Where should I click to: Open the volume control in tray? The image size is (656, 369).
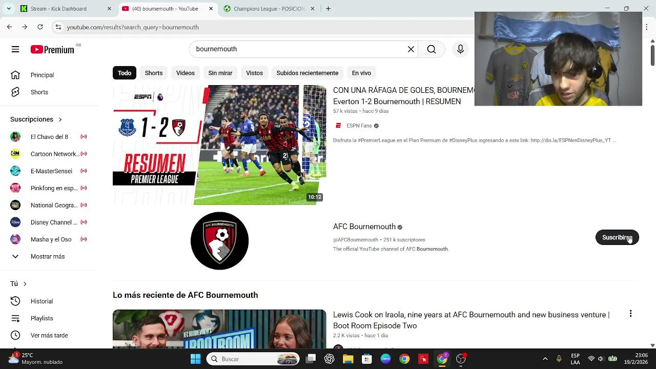click(x=601, y=359)
